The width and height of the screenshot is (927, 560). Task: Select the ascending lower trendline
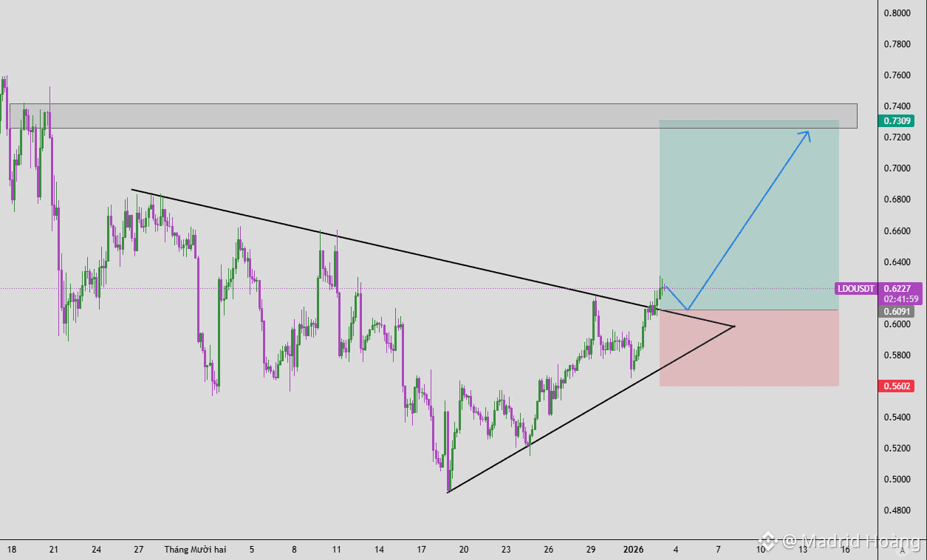coord(591,409)
